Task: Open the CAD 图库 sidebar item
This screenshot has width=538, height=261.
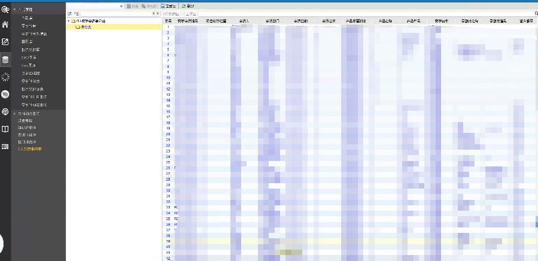Action: point(29,57)
